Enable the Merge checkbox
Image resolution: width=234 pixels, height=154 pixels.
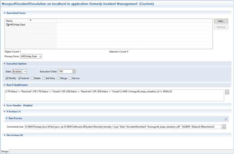(x=58, y=78)
